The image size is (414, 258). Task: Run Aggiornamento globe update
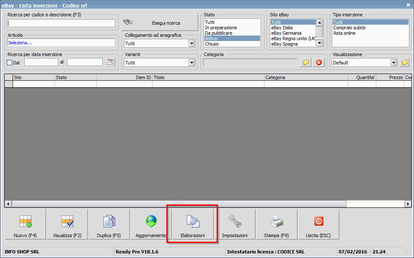tap(151, 224)
